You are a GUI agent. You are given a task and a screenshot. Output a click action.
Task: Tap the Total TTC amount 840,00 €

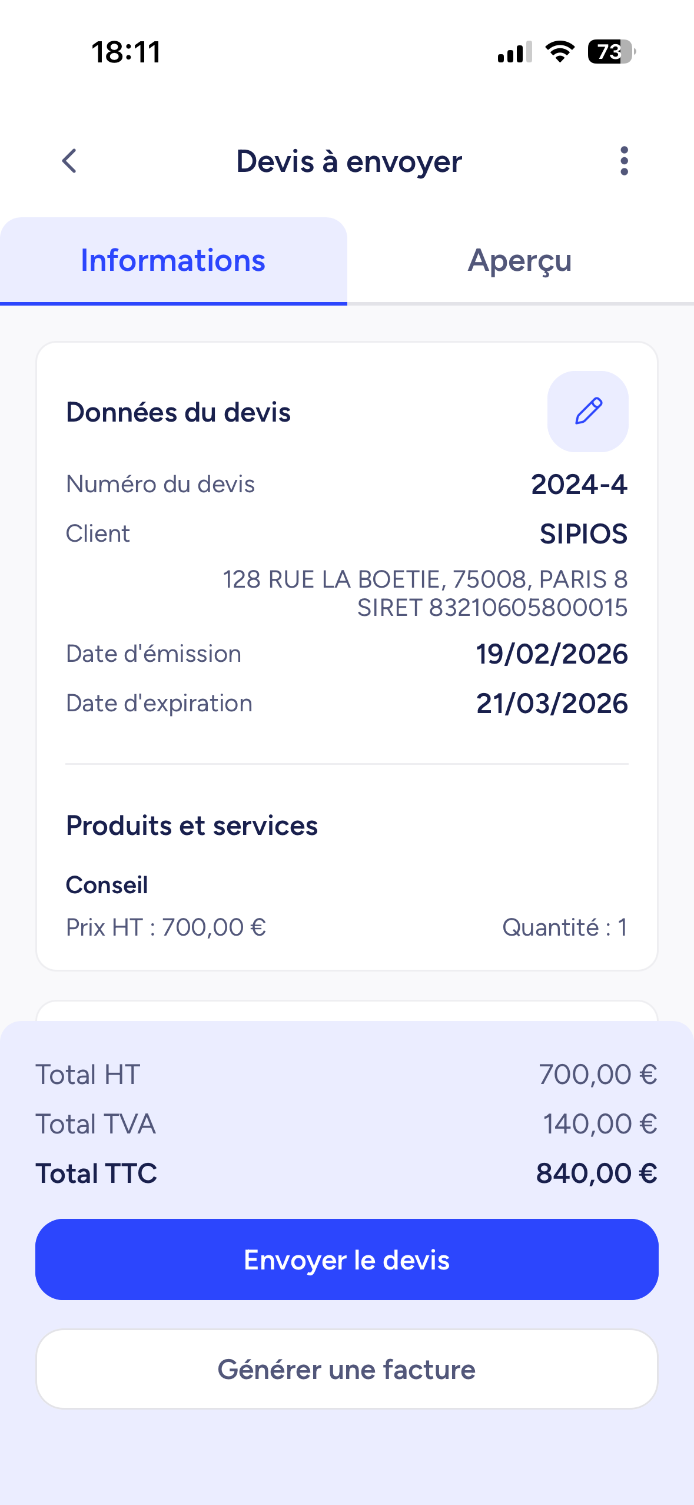(x=596, y=1173)
